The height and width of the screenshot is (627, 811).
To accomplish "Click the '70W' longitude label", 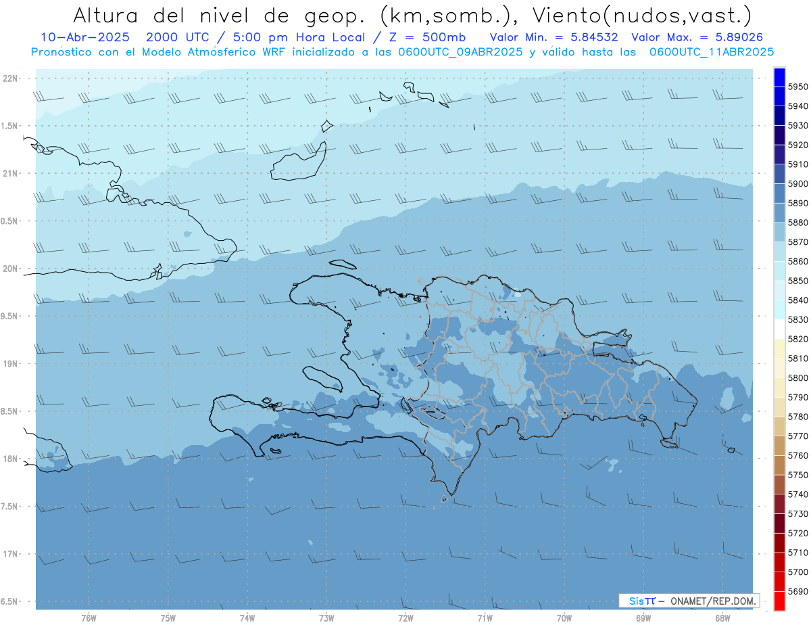I will click(564, 618).
